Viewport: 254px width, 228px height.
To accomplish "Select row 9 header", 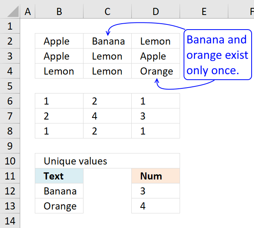I will tap(10, 146).
